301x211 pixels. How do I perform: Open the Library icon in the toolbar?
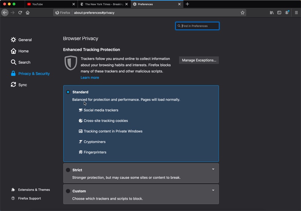coord(272,13)
